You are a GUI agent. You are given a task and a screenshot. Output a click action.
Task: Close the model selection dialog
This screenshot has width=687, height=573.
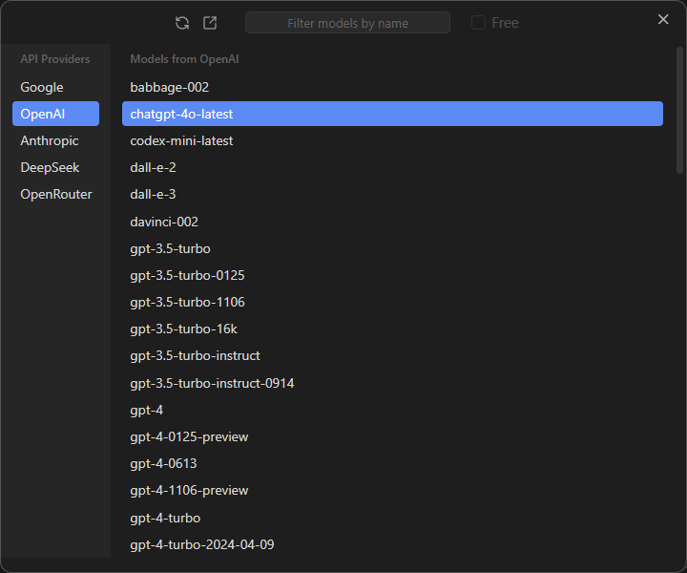click(663, 19)
